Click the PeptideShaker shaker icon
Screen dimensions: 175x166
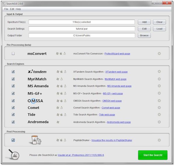(x=36, y=140)
